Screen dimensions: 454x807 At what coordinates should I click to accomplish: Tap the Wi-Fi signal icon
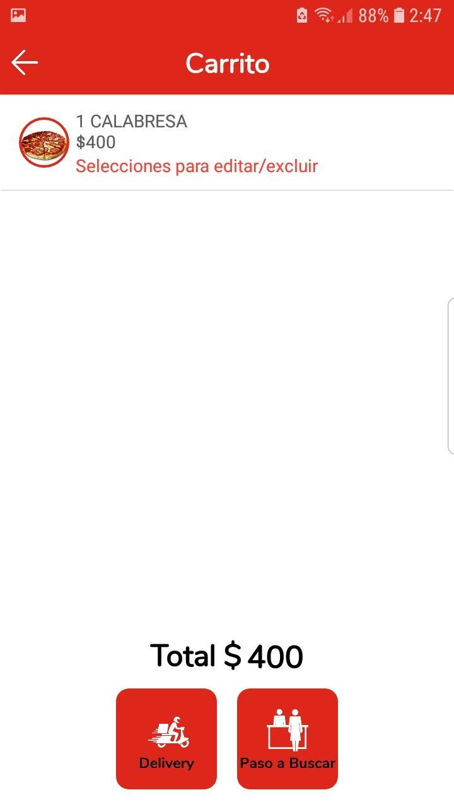click(324, 15)
